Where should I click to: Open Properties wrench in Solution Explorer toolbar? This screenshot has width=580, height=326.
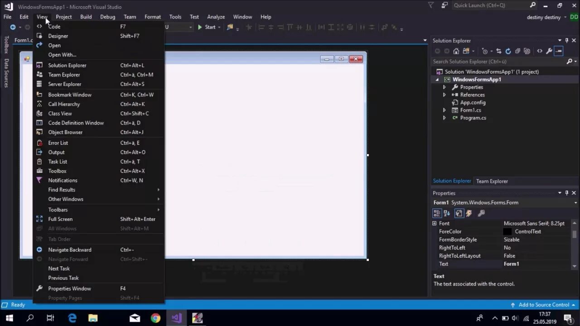[549, 51]
